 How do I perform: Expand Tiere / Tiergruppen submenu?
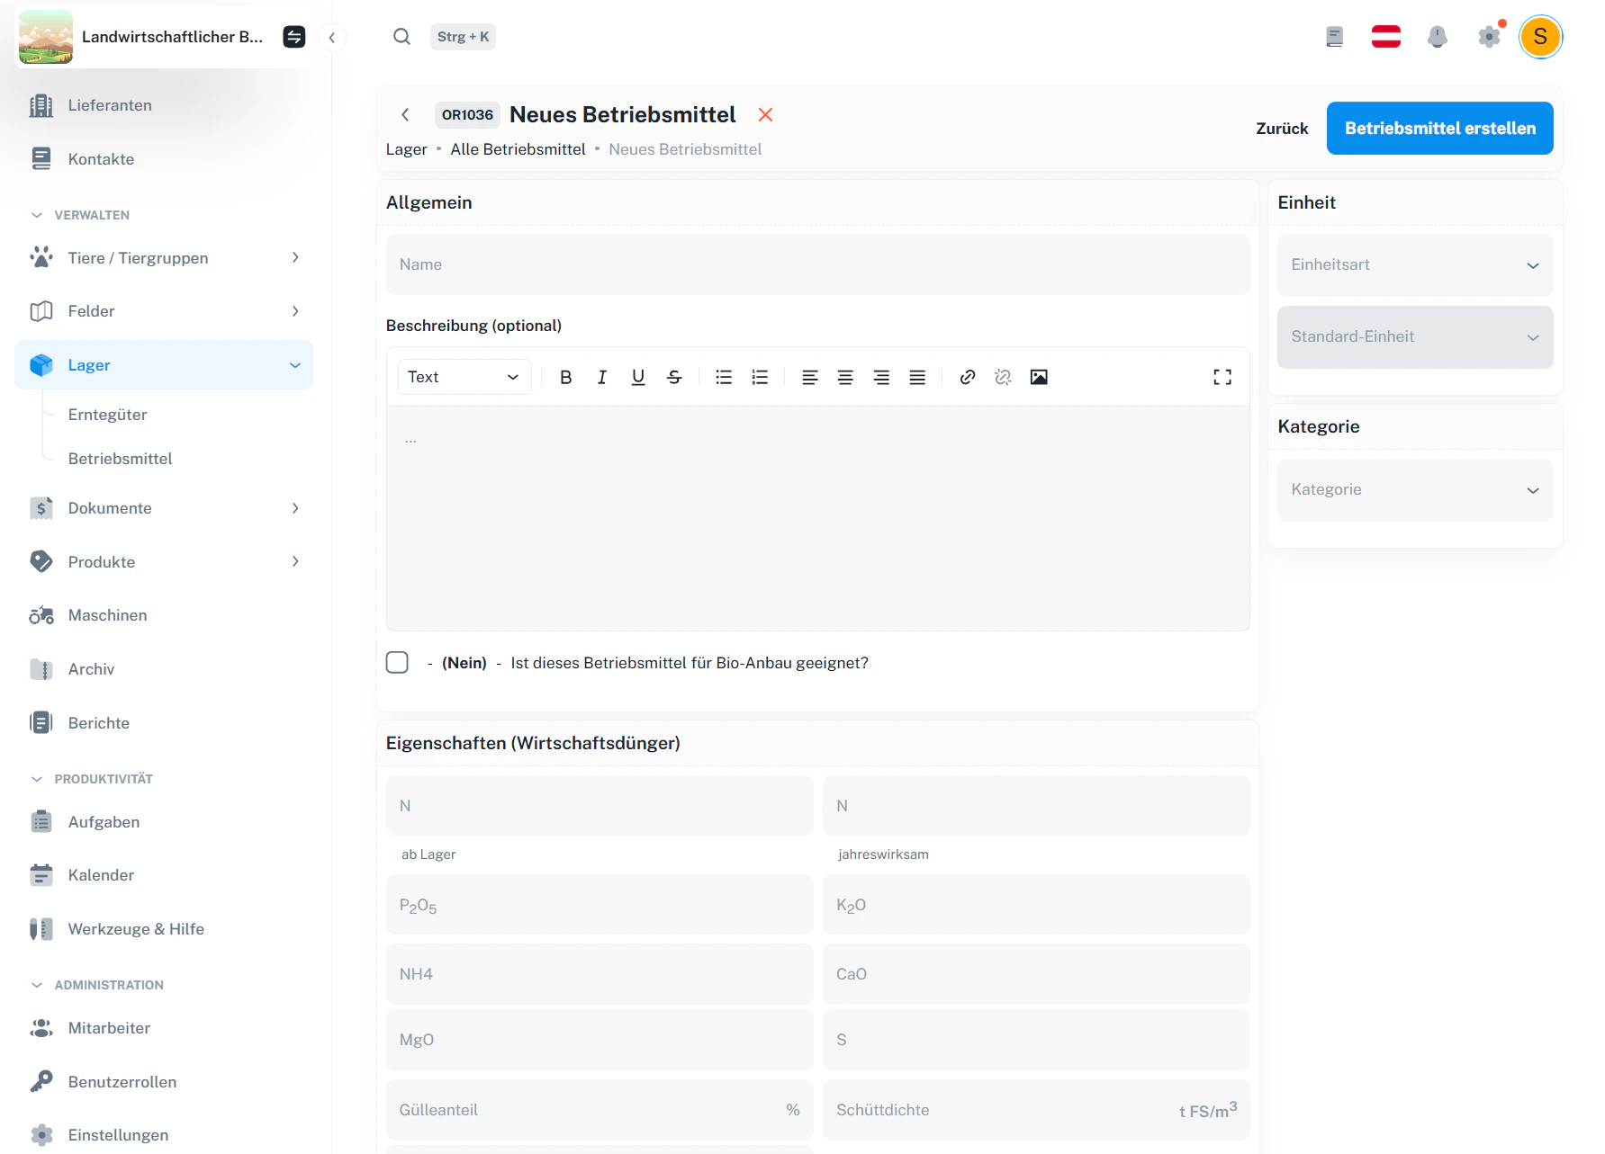click(295, 258)
